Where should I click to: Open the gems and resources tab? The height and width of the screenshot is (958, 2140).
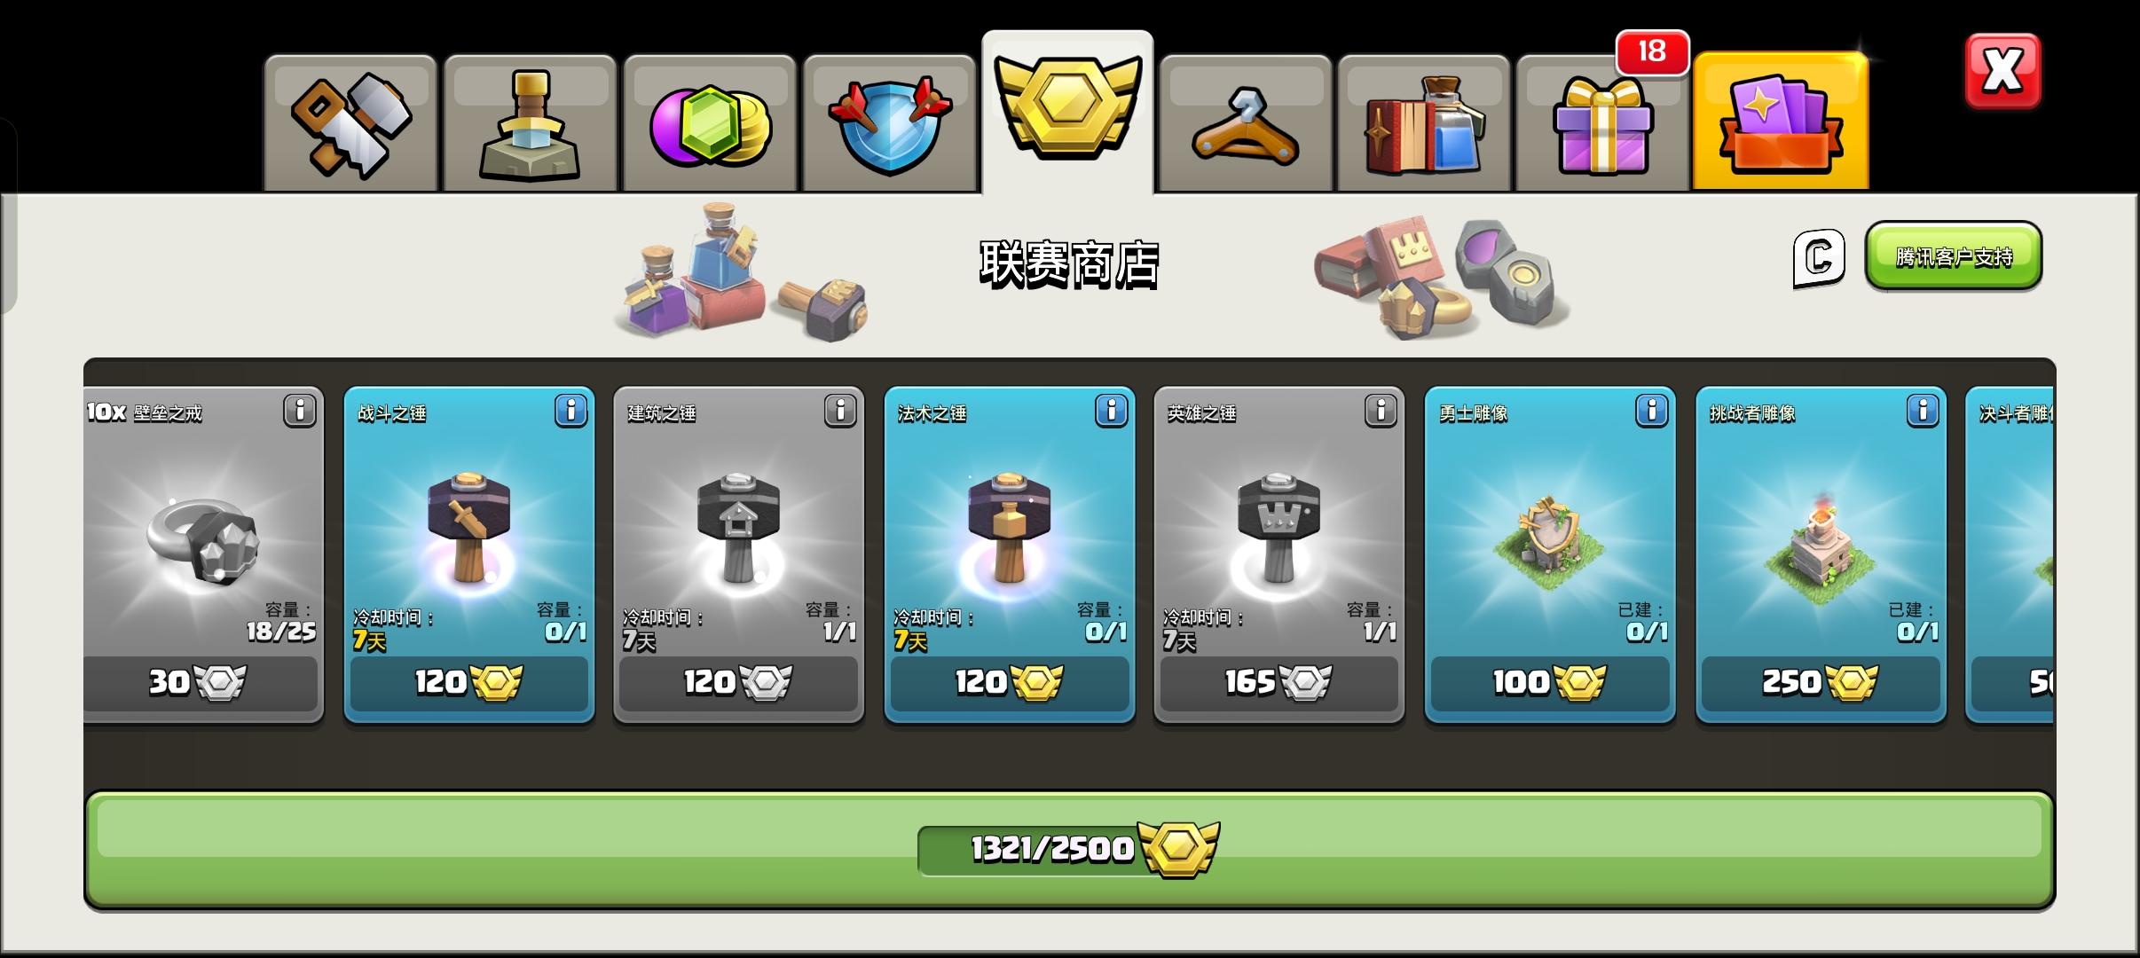(x=710, y=124)
